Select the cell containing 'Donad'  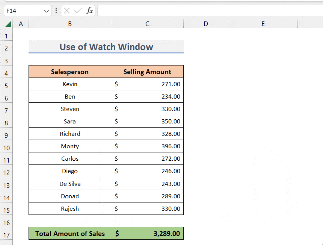[70, 196]
